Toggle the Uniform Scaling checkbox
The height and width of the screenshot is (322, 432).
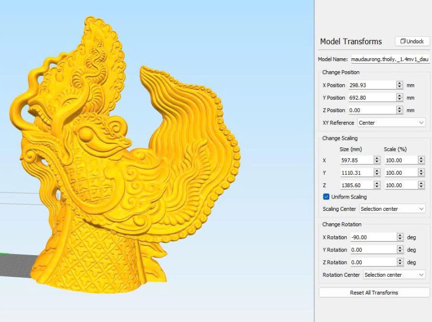click(x=326, y=197)
